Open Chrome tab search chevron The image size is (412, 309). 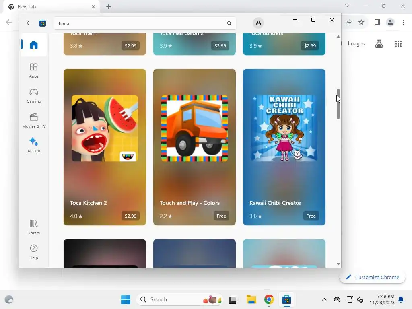pos(347,6)
